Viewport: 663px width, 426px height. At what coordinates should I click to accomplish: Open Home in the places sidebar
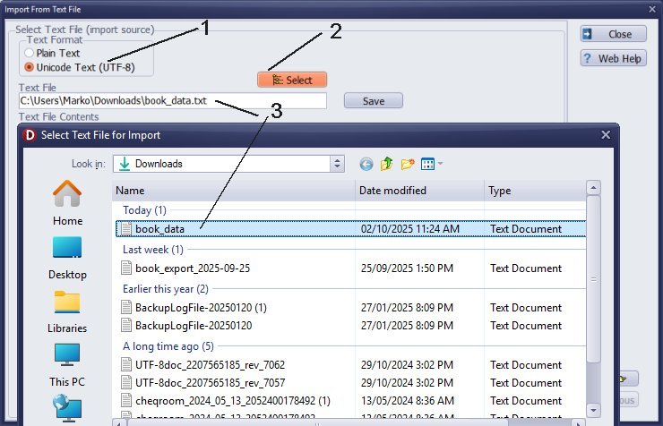(x=67, y=202)
